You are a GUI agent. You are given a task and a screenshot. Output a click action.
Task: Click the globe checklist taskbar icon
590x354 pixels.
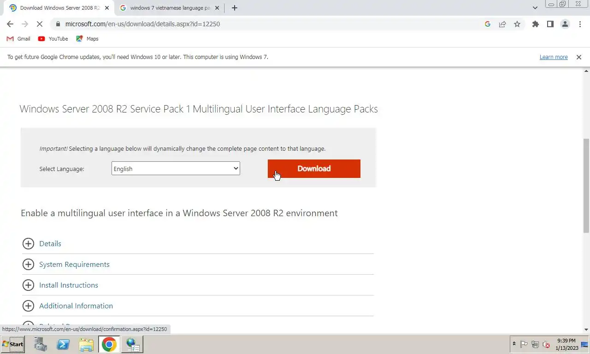click(x=132, y=344)
